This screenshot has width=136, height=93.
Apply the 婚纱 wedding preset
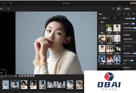coord(110,29)
